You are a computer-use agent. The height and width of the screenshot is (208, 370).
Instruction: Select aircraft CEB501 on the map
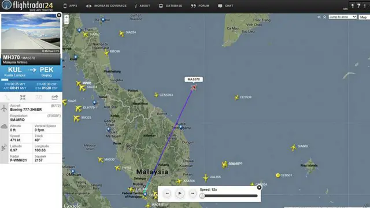coord(277,175)
